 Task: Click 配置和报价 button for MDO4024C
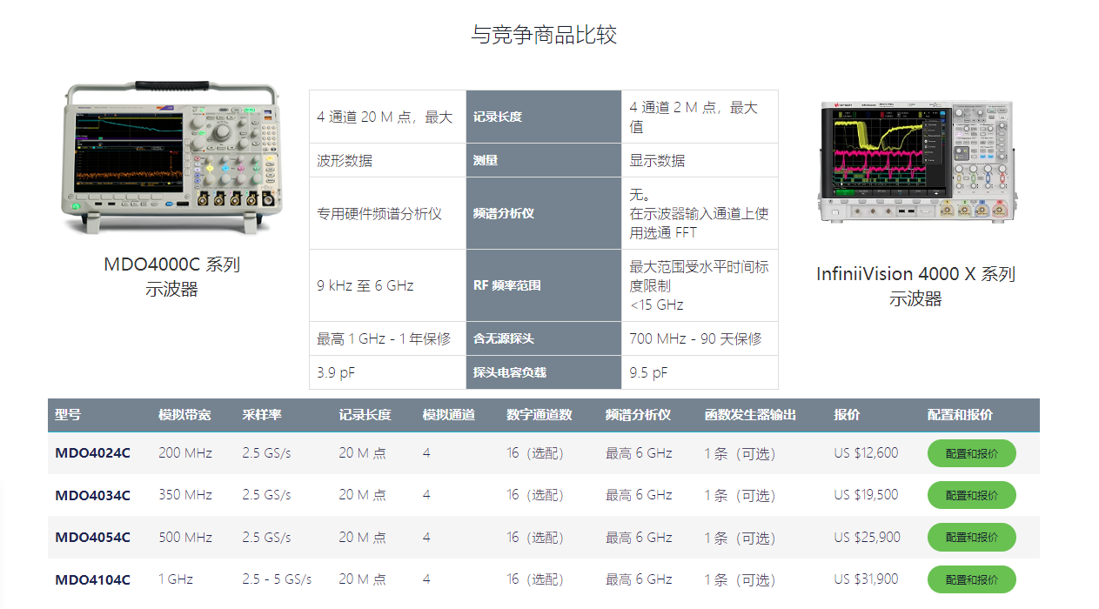point(971,453)
